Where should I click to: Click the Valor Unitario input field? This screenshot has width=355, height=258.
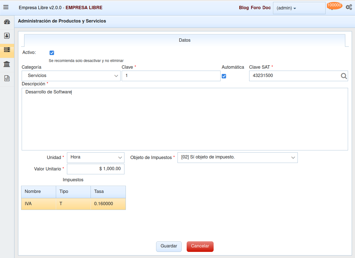pyautogui.click(x=96, y=169)
